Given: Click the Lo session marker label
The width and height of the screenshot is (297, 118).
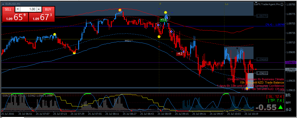Looking at the screenshot, I should click(227, 4).
